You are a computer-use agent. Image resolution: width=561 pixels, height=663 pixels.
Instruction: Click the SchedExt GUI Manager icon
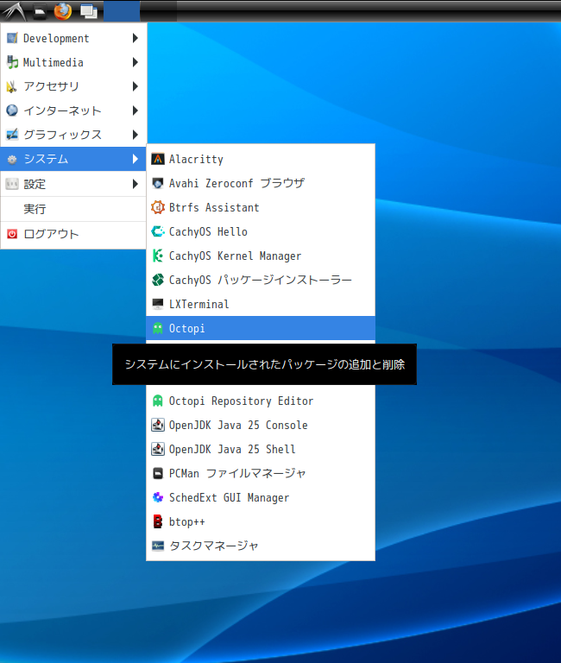pos(158,497)
